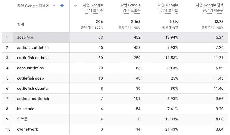Click the 자연 Google 검색 클릭률 header
The height and width of the screenshot is (135, 230).
(x=168, y=8)
